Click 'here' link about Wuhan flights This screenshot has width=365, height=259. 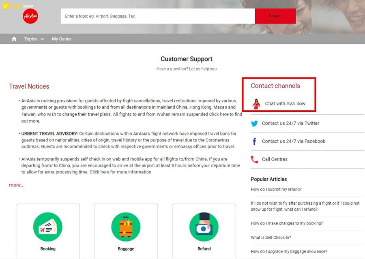tap(224, 114)
